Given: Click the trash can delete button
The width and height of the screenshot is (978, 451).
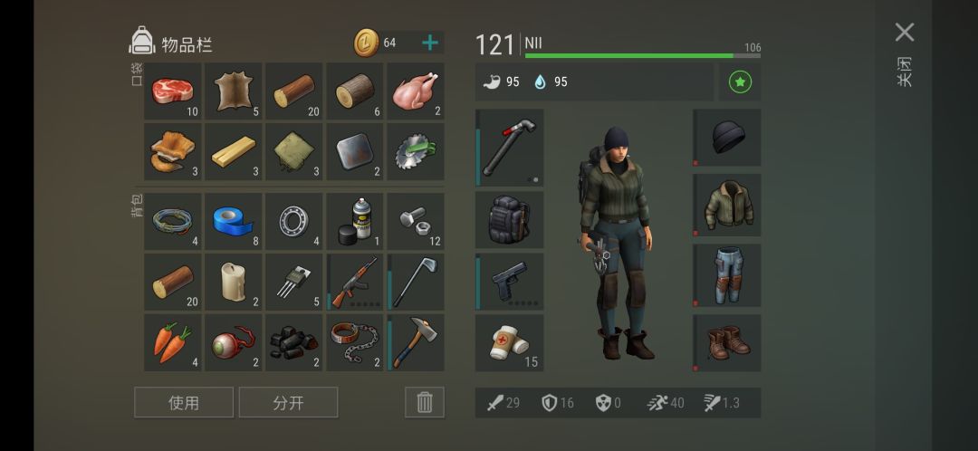Looking at the screenshot, I should click(425, 402).
